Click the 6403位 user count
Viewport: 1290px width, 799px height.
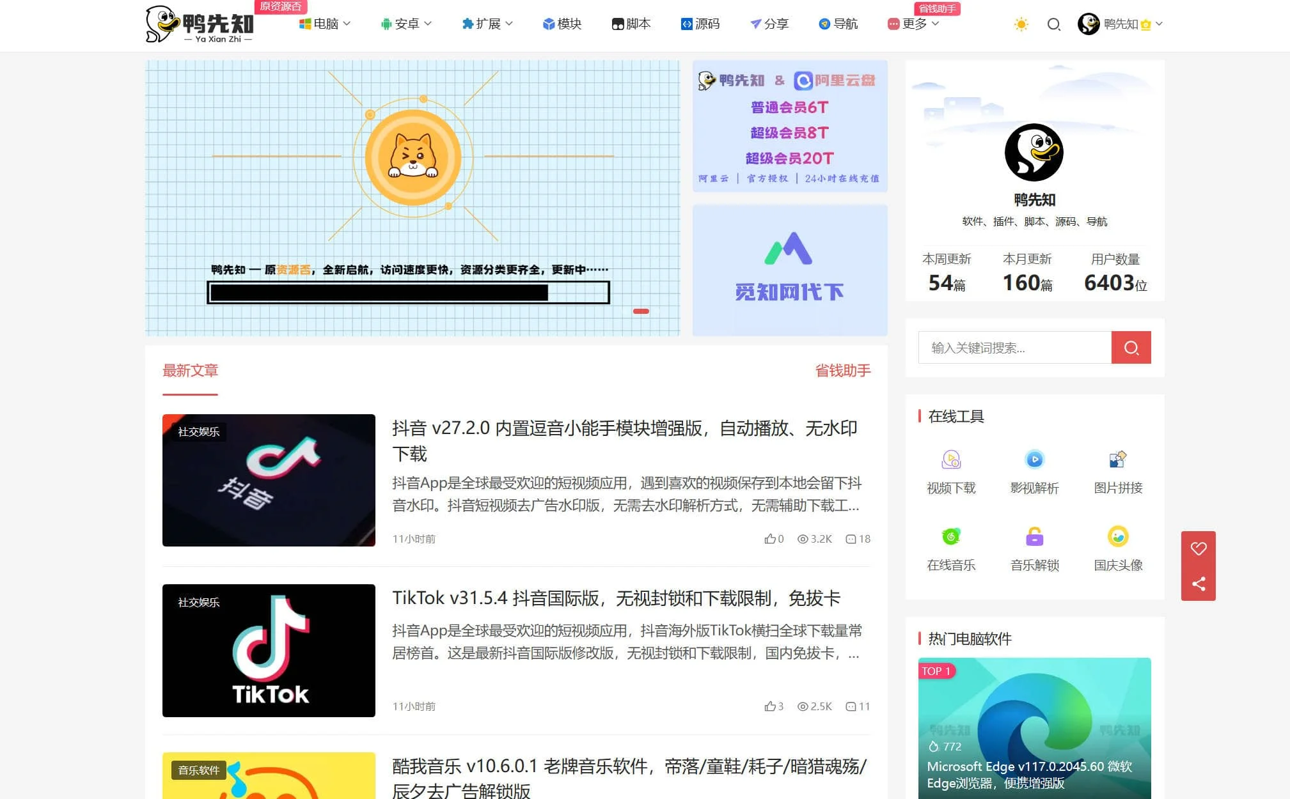tap(1115, 283)
